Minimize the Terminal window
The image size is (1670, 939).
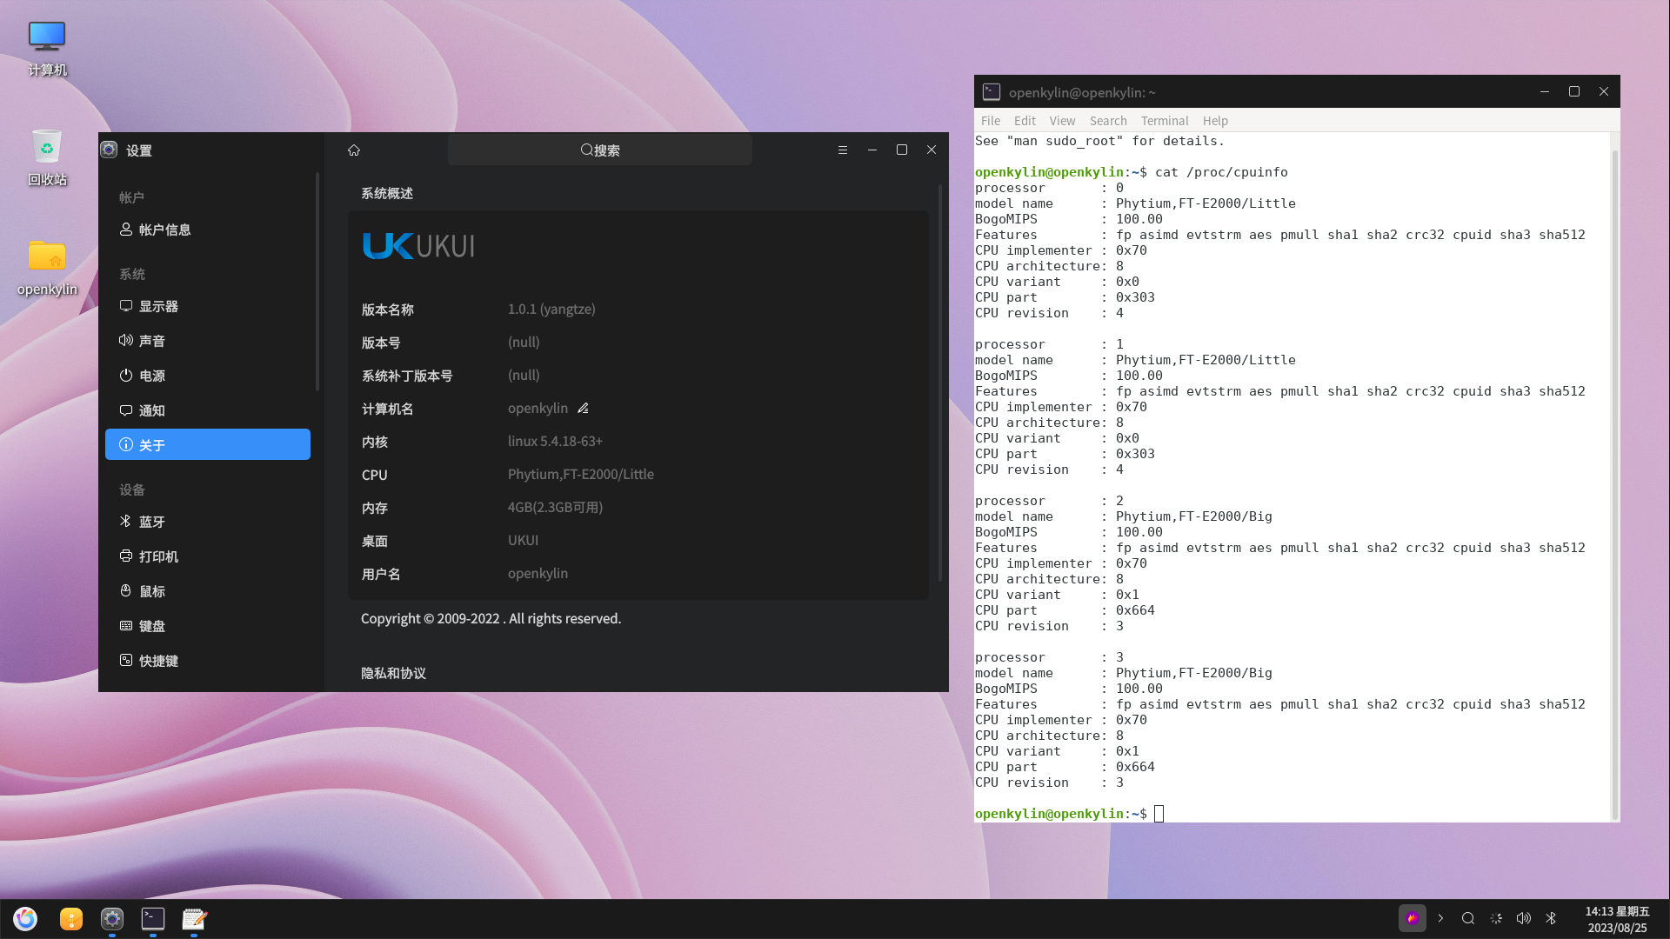click(x=1545, y=91)
